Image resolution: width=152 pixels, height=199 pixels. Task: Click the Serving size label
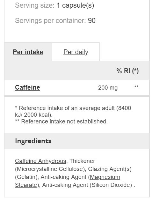click(x=35, y=5)
